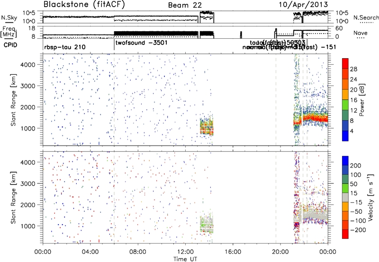Click the date label "10/Apr/2013"
Viewport: 379px width, 262px height.
coord(304,5)
